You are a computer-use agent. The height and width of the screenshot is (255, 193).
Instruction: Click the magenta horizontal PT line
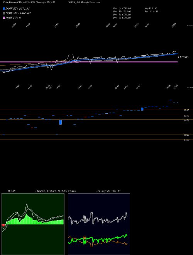point(89,62)
